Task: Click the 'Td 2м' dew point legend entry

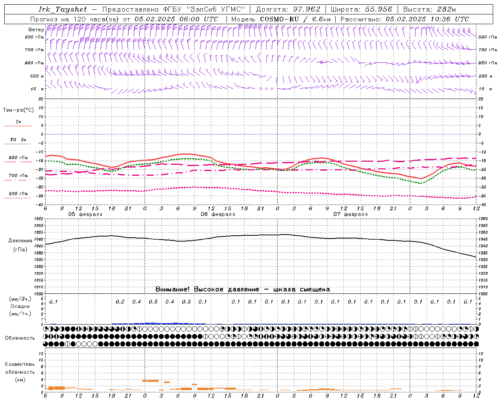Action: click(x=18, y=139)
